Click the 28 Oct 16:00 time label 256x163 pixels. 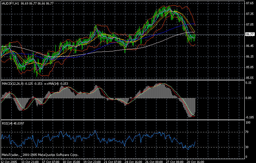coord(196,161)
